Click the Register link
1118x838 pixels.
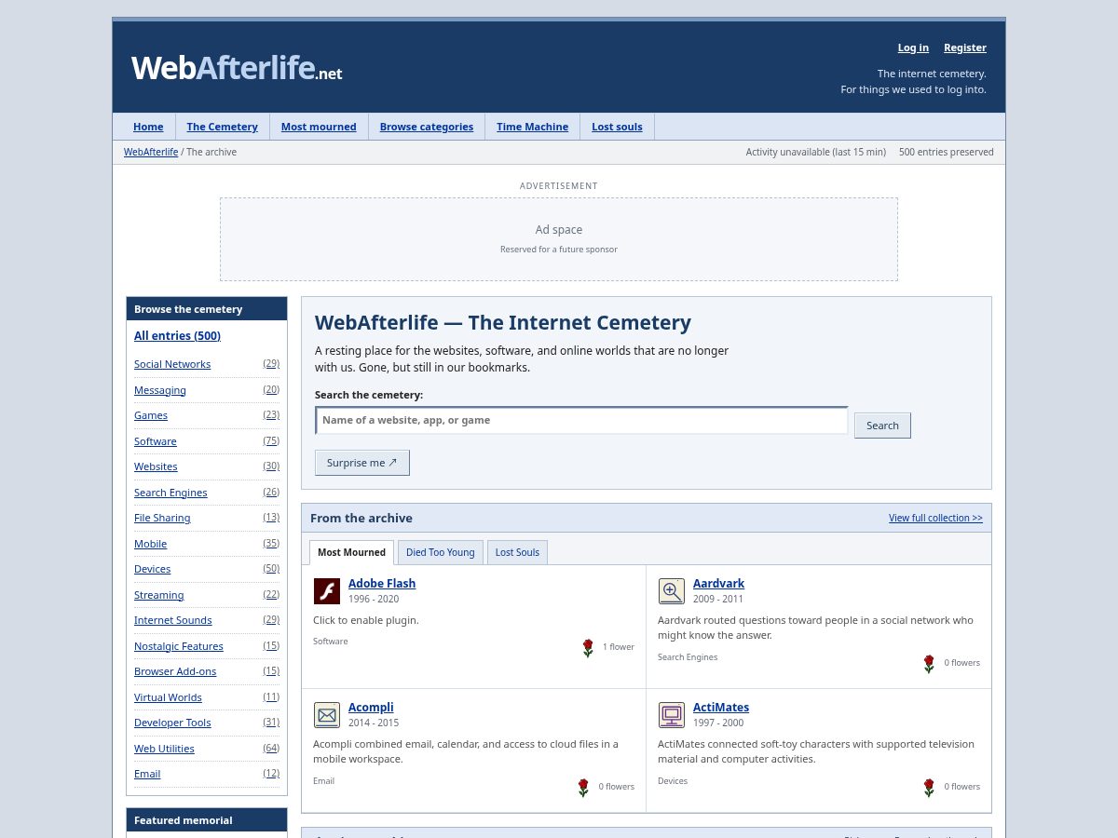pos(965,47)
